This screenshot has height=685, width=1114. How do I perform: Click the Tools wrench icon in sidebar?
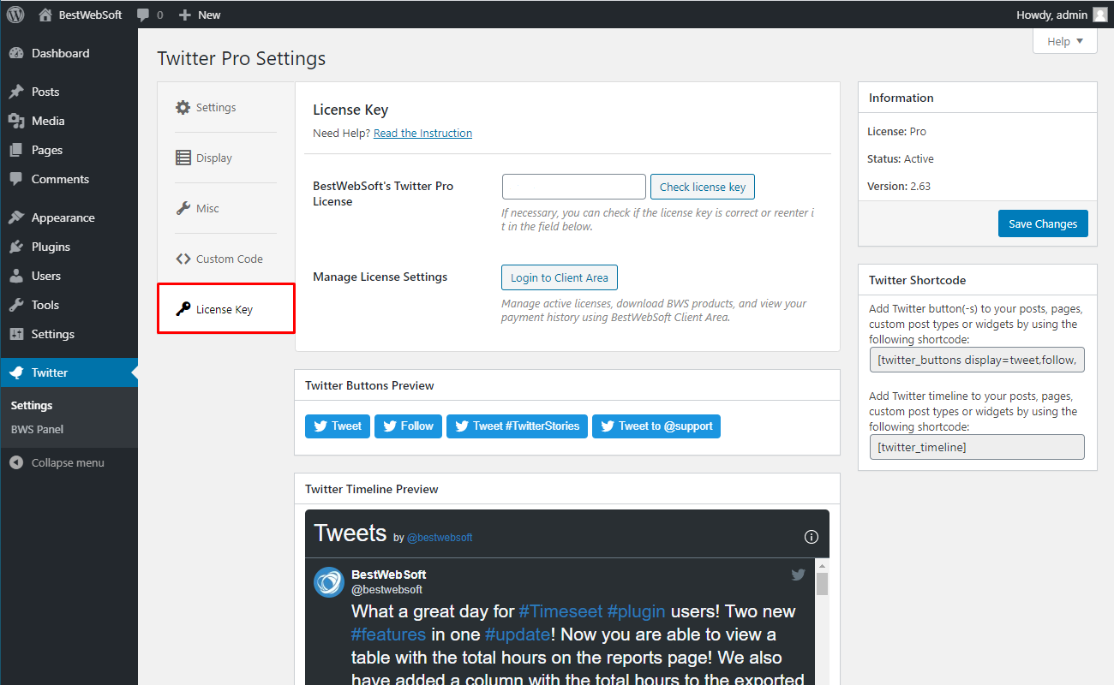tap(16, 305)
